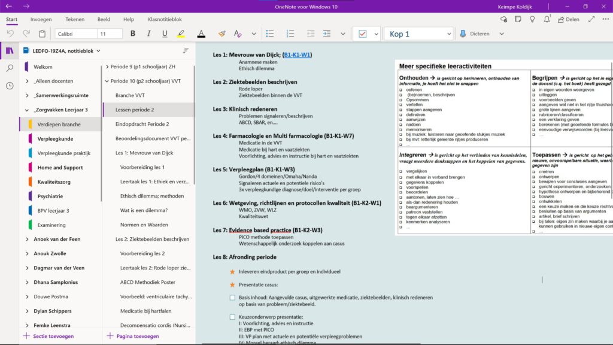
Task: Tick the 'Keuzeonderwerp presentatie' checkbox
Action: (x=232, y=317)
